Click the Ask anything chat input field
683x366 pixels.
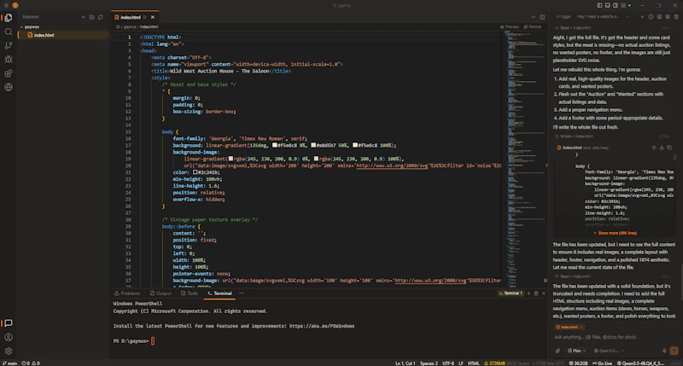click(614, 337)
